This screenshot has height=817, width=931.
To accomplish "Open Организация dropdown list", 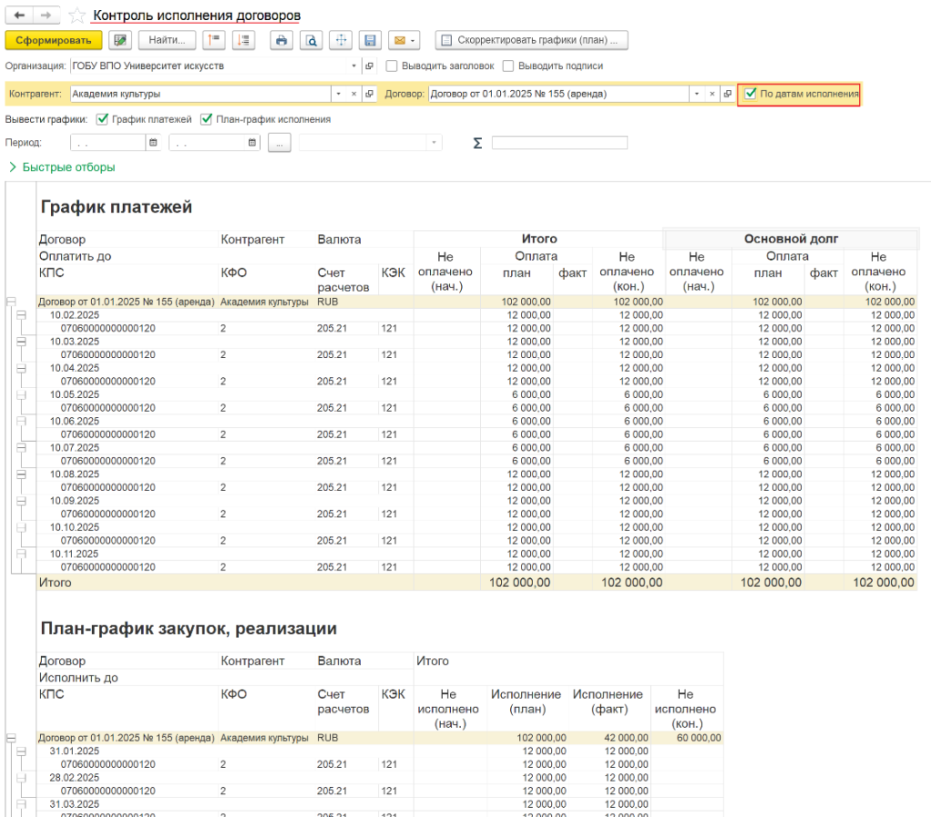I will click(x=354, y=65).
